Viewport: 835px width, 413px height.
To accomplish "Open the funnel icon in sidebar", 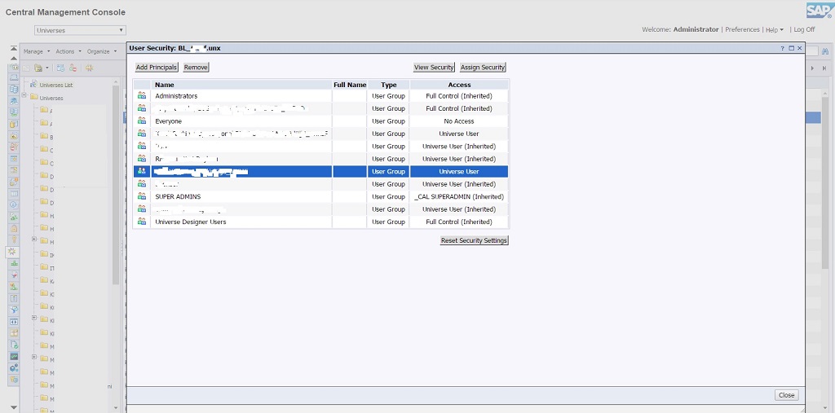I will [14, 310].
